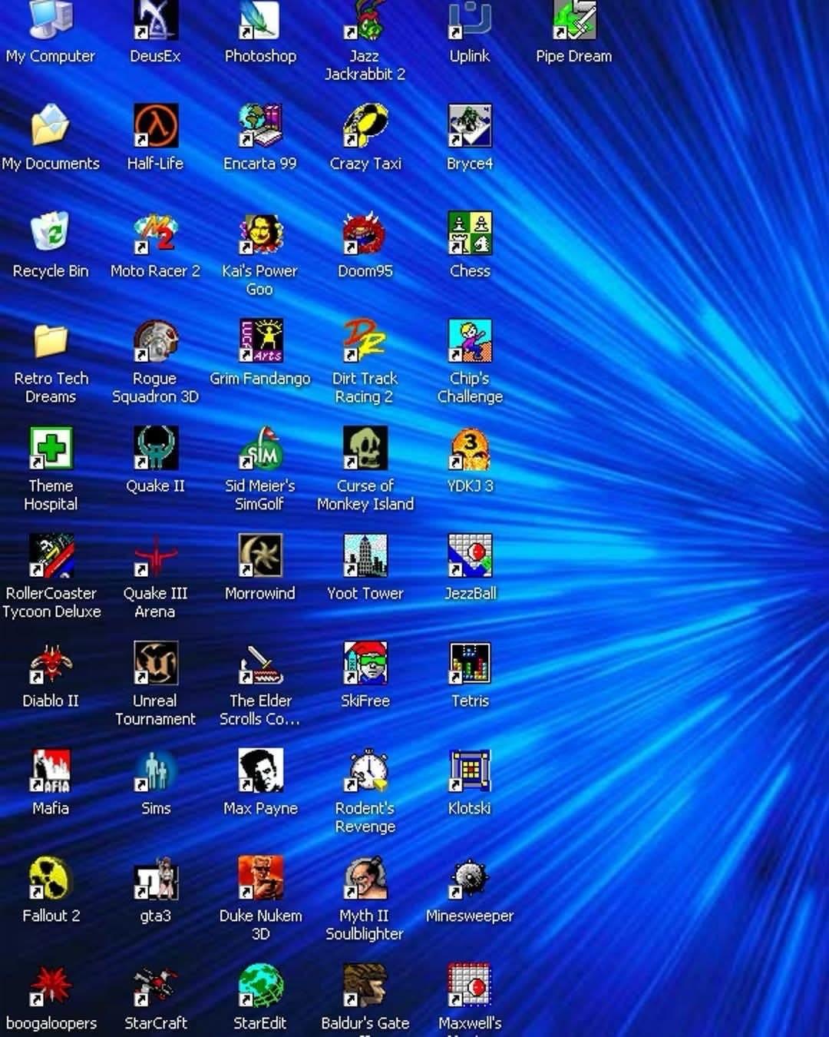The image size is (829, 1037).
Task: Select the Retro Tech Dreams folder
Action: point(51,340)
